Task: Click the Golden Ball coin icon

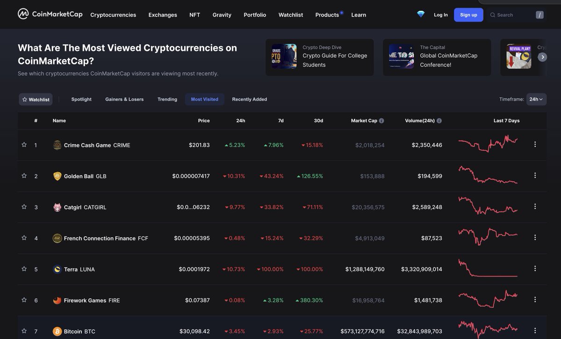Action: coord(57,176)
